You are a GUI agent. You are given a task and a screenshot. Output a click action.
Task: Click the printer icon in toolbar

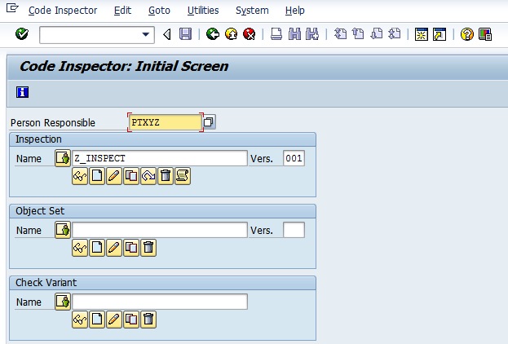pyautogui.click(x=276, y=34)
